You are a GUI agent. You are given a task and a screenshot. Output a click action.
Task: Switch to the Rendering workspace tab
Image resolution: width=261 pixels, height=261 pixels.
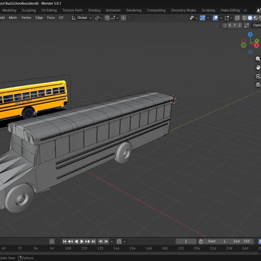click(x=134, y=10)
